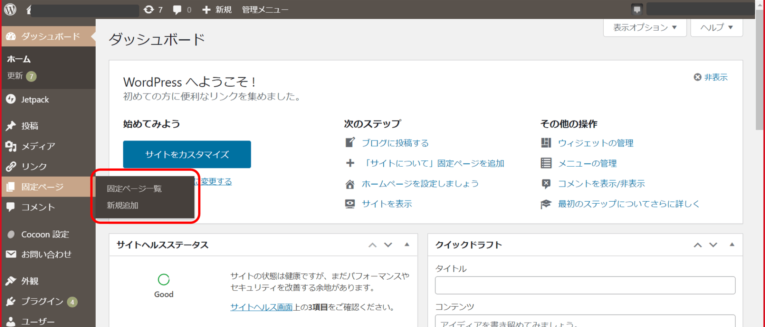765x327 pixels.
Task: Open the 投稿 posts menu
Action: 29,126
